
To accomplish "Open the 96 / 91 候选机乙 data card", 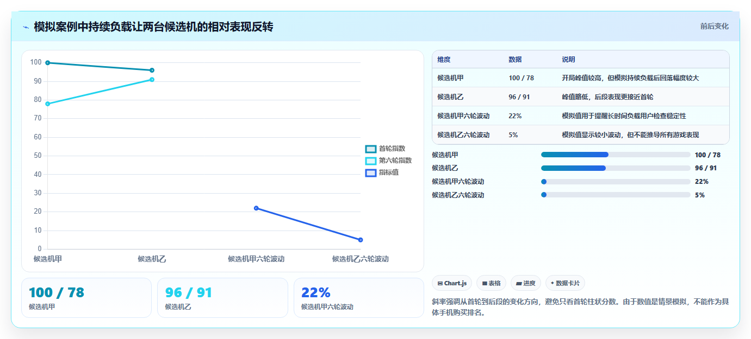I will 222,298.
